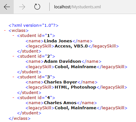Click the student id="4" opening tag
136x122 pixels.
point(36,98)
